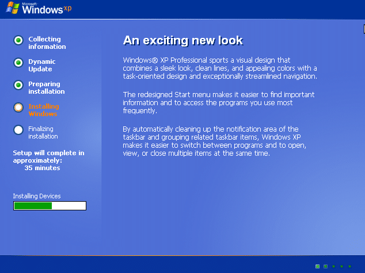
Task: Select the Collecting information step bullet
Action: pyautogui.click(x=18, y=40)
